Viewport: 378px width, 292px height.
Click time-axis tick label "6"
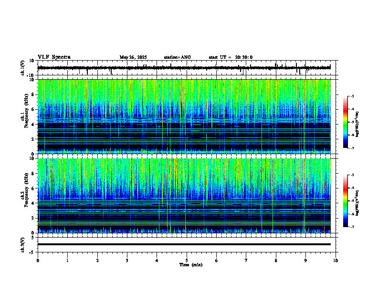click(217, 261)
